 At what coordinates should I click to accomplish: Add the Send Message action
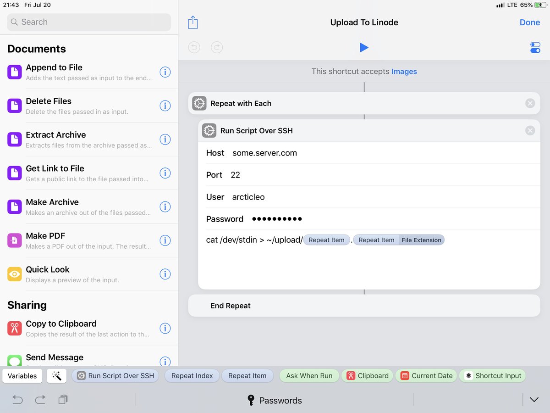[89, 356]
